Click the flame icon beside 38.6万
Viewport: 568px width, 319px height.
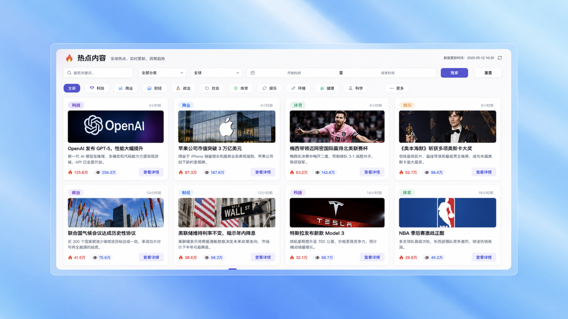pos(181,257)
